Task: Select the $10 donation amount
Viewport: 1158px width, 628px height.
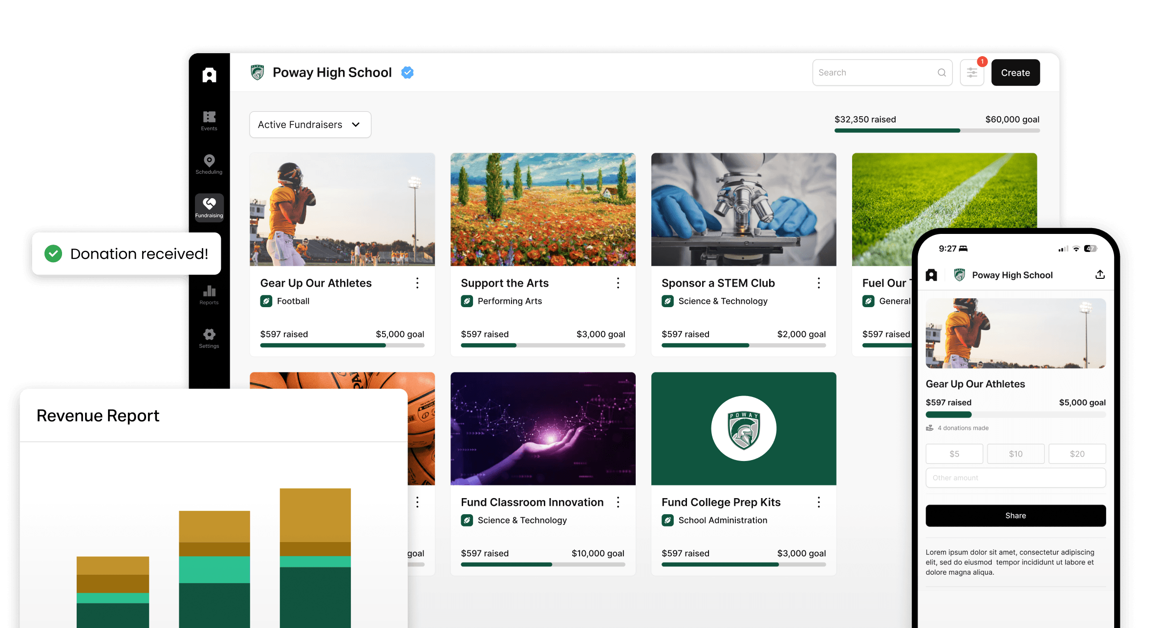Action: pyautogui.click(x=1015, y=454)
